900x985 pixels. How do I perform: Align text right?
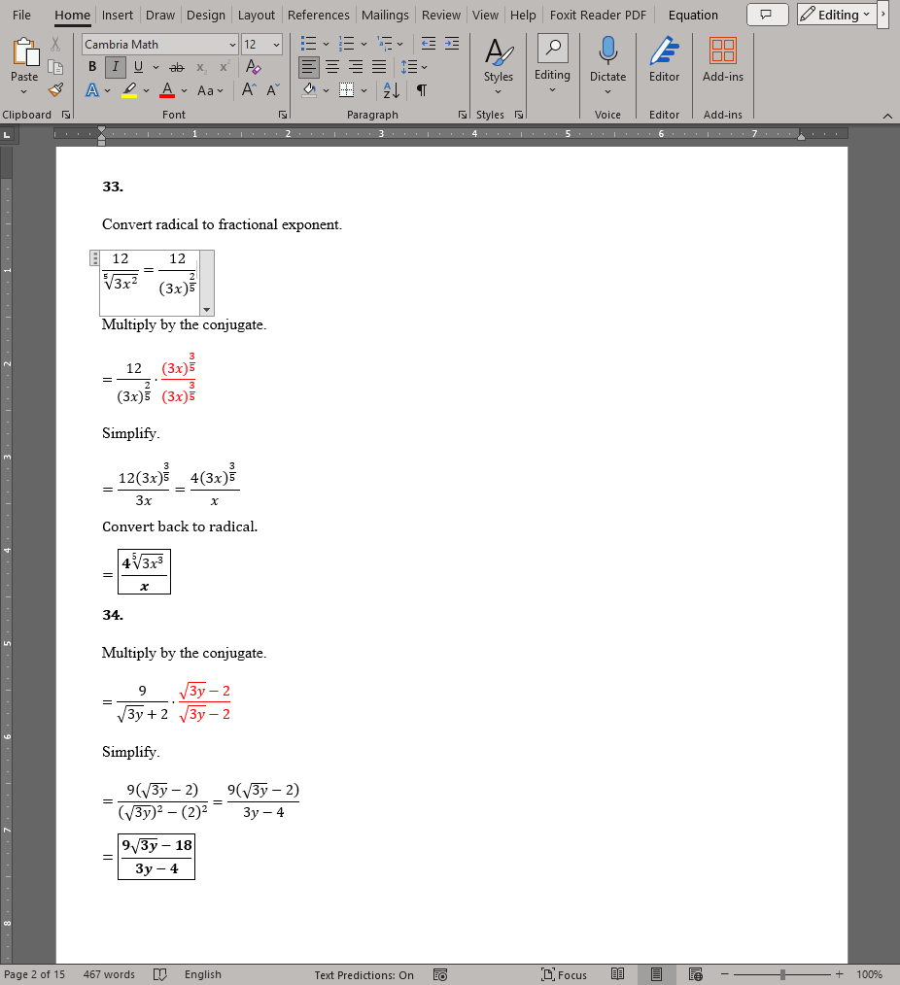click(x=356, y=67)
